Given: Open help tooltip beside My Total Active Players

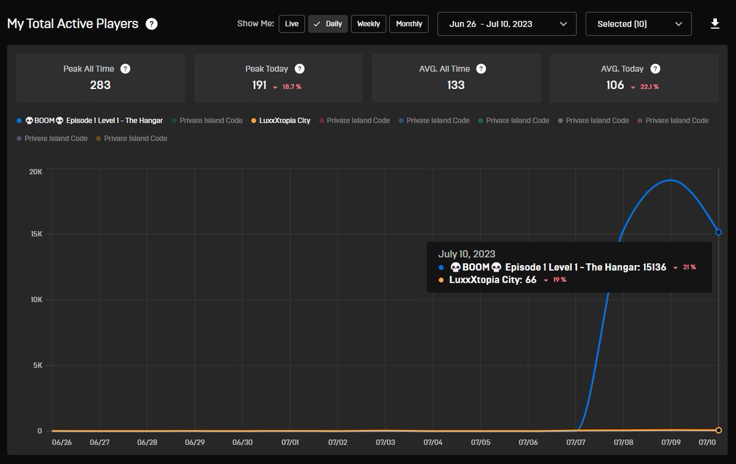Looking at the screenshot, I should point(151,24).
